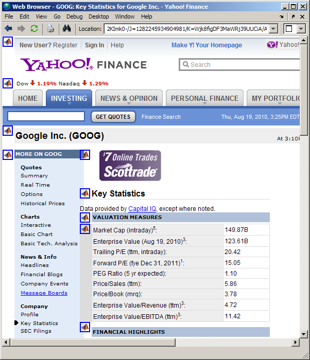Expand the Location address dropdown arrow
The width and height of the screenshot is (310, 360).
click(x=273, y=29)
